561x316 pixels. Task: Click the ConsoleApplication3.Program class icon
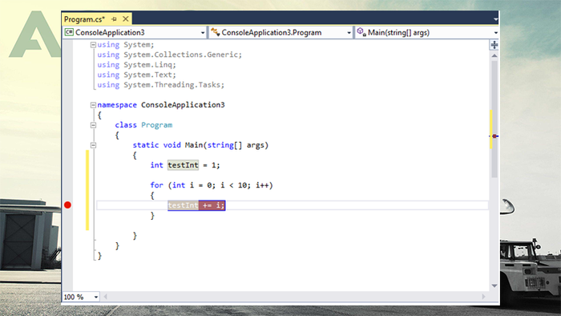[215, 32]
